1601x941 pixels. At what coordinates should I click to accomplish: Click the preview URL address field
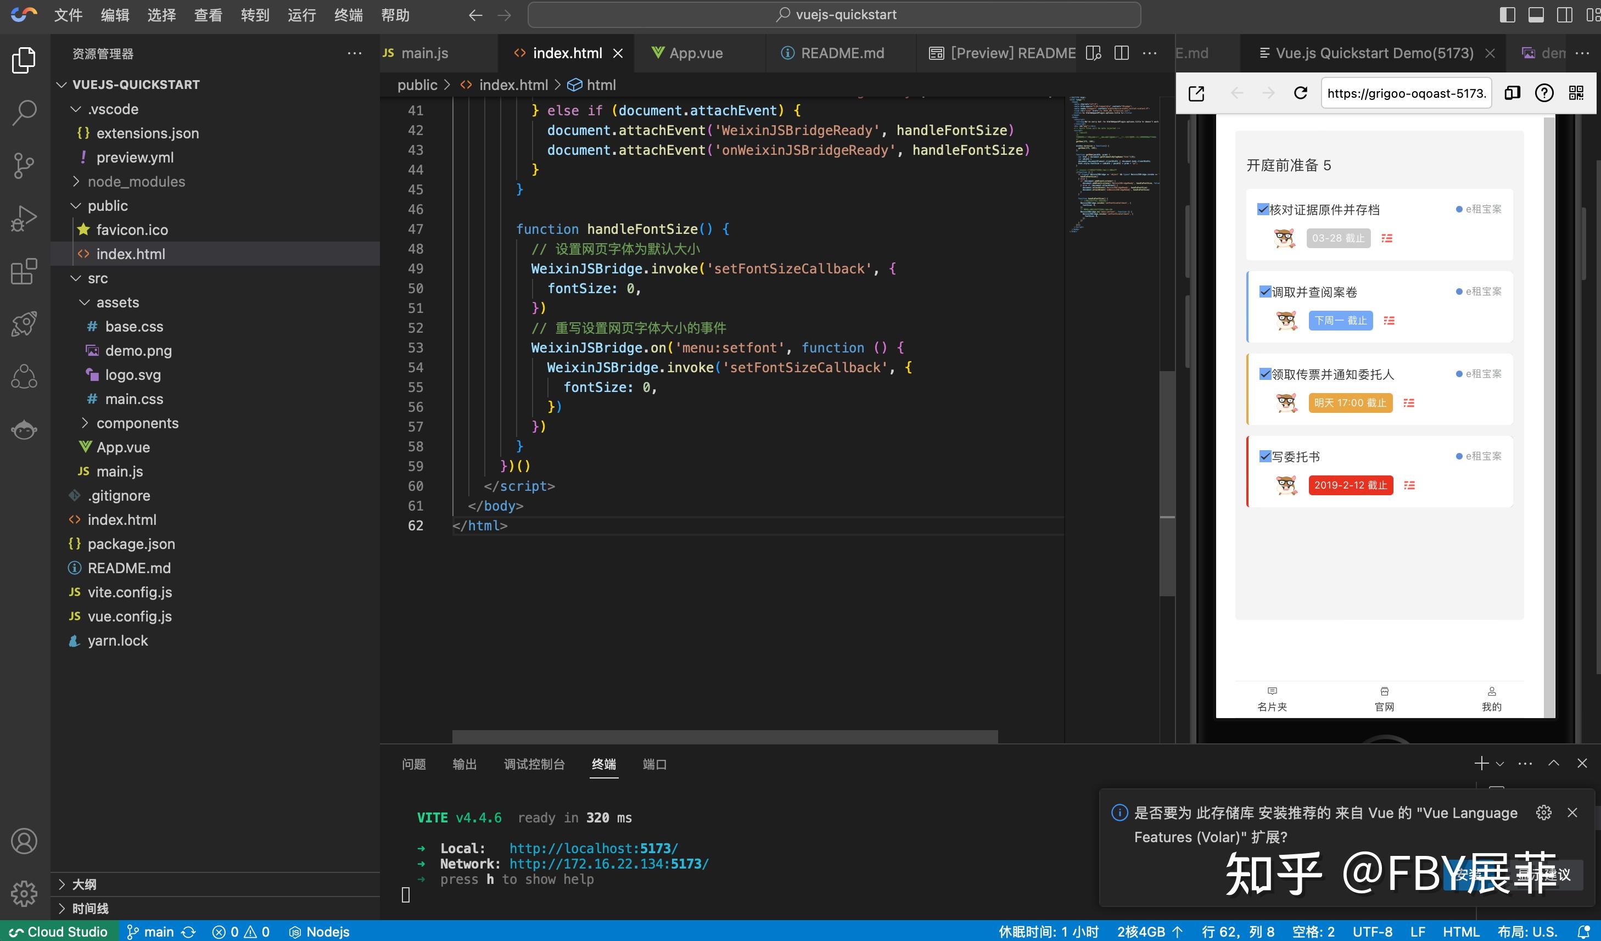[x=1406, y=93]
